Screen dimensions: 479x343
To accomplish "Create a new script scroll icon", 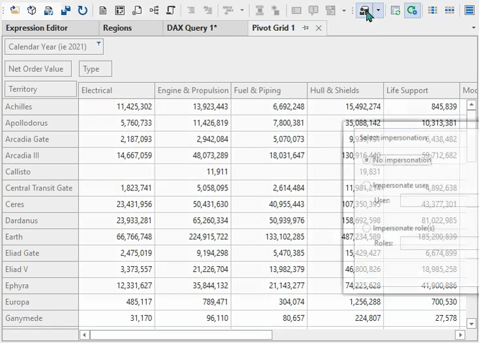I will coord(171,10).
